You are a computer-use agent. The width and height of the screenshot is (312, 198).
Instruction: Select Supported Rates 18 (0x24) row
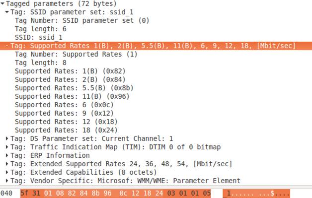coord(66,130)
